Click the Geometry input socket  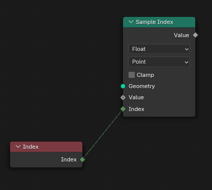coord(123,86)
